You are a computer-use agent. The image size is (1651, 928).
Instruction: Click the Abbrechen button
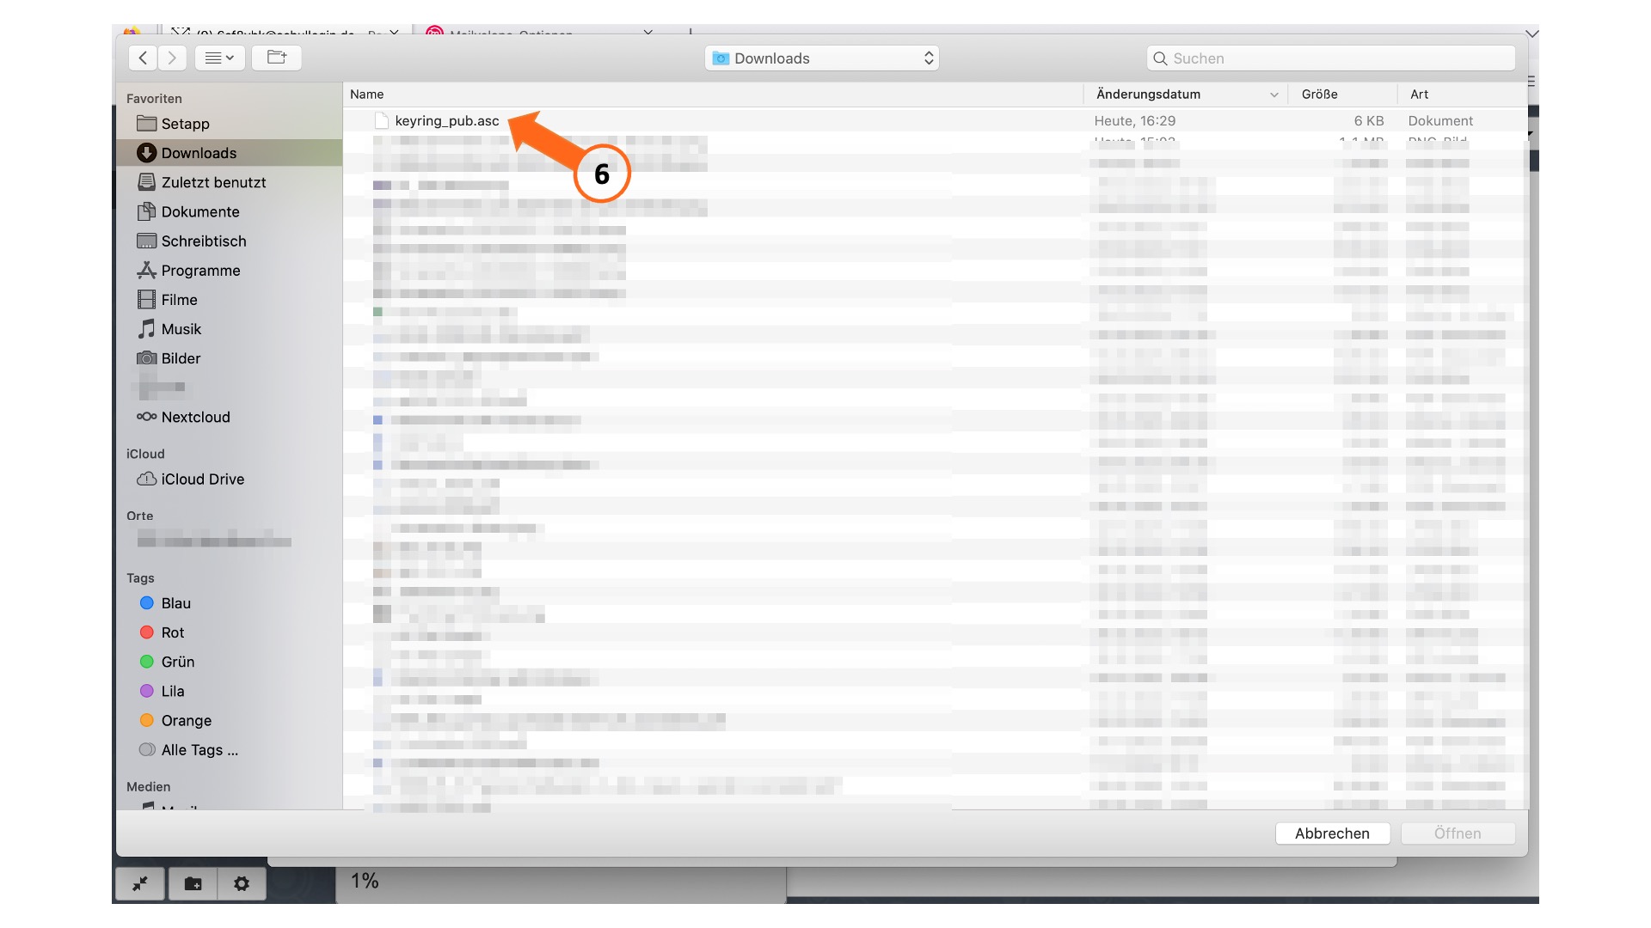[x=1332, y=833]
